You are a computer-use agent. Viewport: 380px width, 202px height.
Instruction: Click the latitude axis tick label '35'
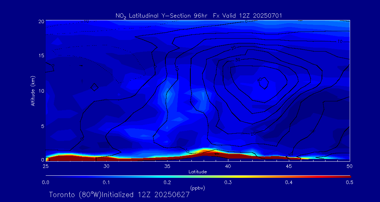click(x=167, y=166)
